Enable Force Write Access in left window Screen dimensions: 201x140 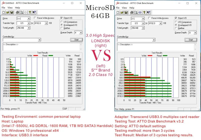click(x=35, y=18)
